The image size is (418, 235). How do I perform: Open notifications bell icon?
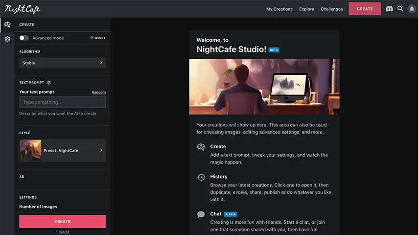(411, 9)
